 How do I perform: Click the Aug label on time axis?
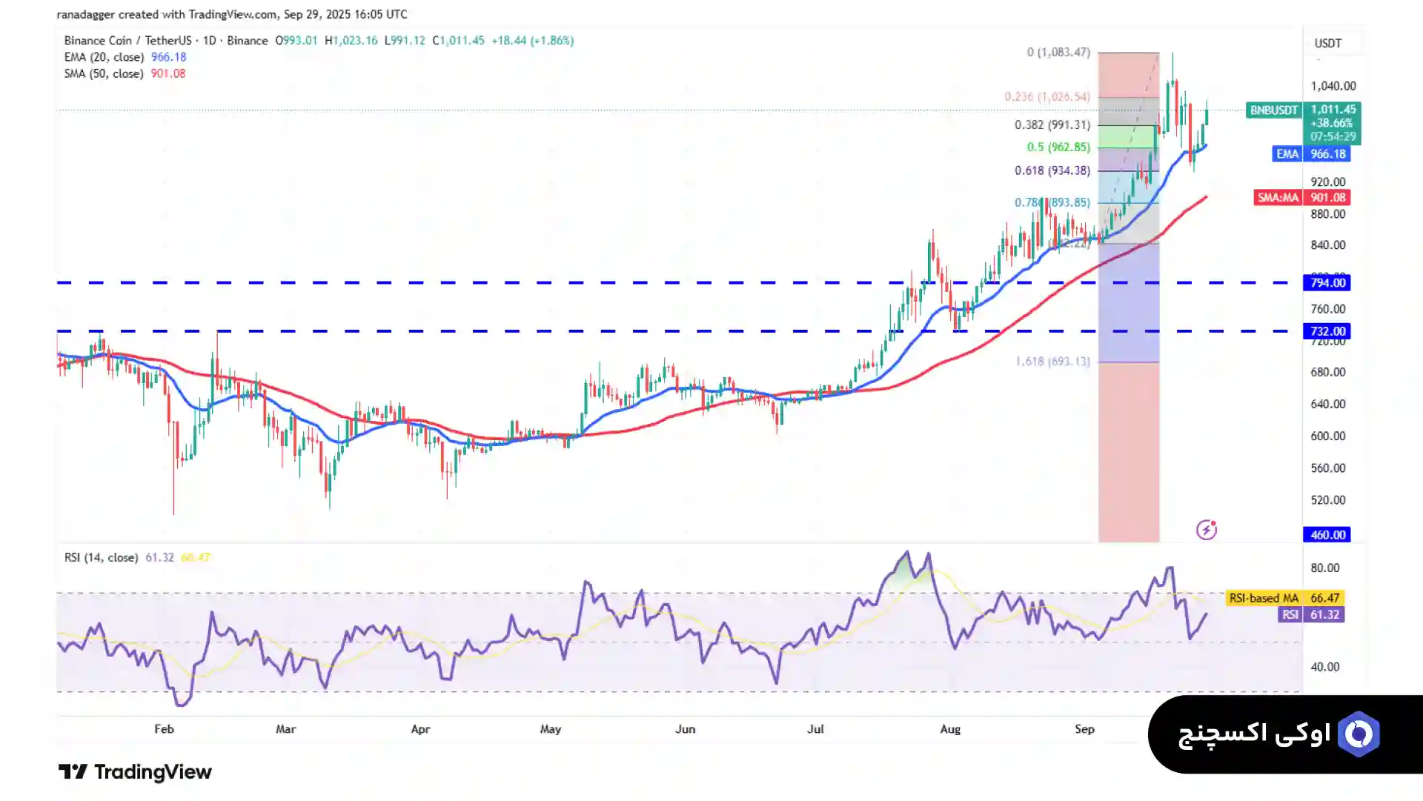(949, 729)
